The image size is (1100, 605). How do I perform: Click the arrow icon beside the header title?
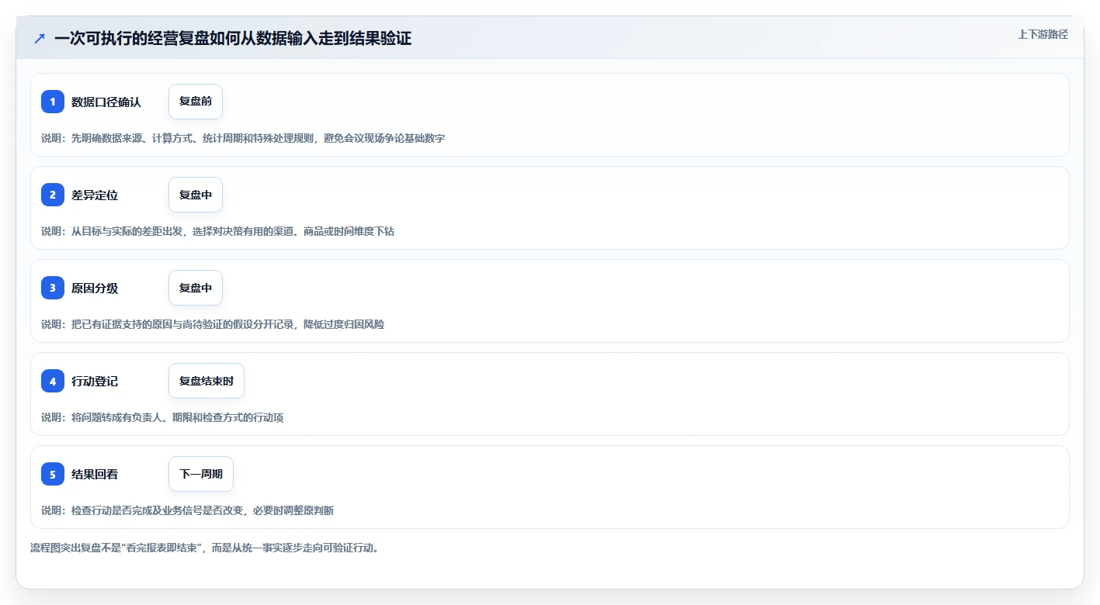coord(40,39)
